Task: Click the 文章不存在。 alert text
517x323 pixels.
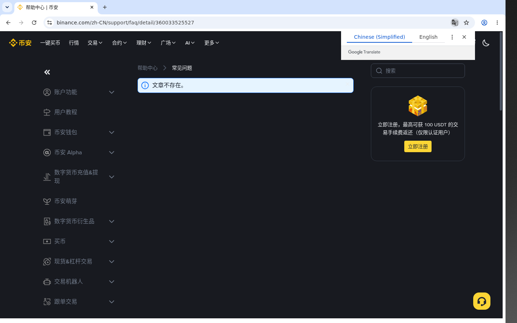Action: point(169,85)
